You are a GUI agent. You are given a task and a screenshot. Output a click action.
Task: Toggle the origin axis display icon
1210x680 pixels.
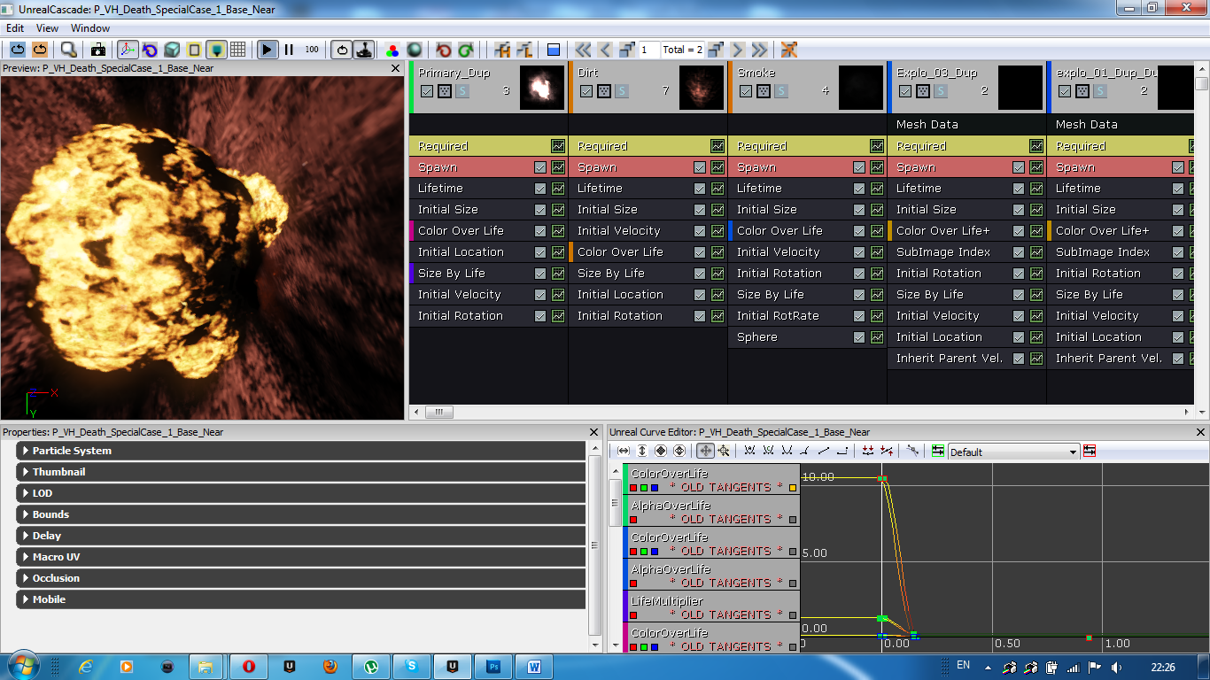(128, 50)
